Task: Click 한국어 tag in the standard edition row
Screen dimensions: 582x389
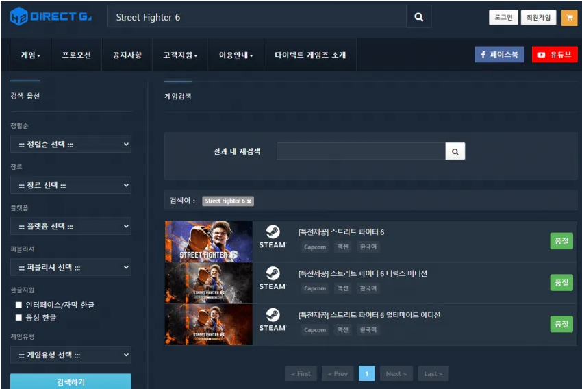Action: pyautogui.click(x=368, y=247)
